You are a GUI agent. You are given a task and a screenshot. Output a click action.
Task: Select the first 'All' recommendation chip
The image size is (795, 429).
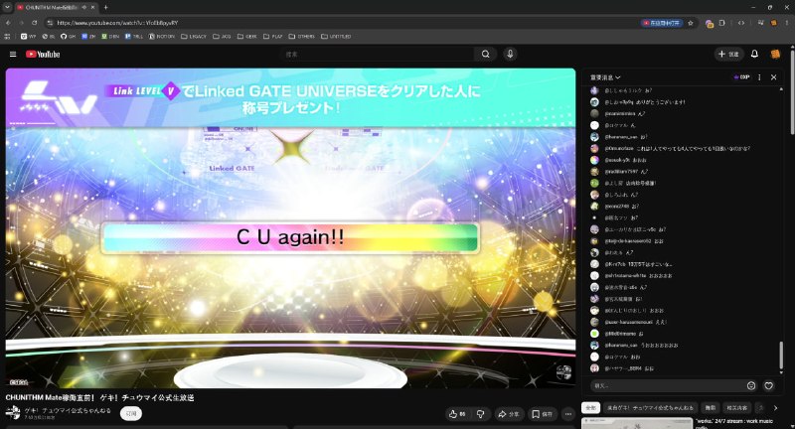click(x=590, y=407)
